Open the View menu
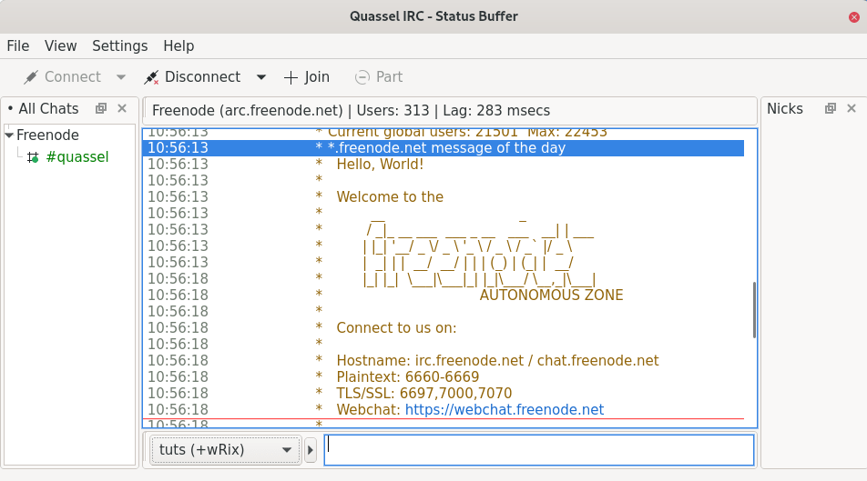Viewport: 867px width, 481px height. 60,45
